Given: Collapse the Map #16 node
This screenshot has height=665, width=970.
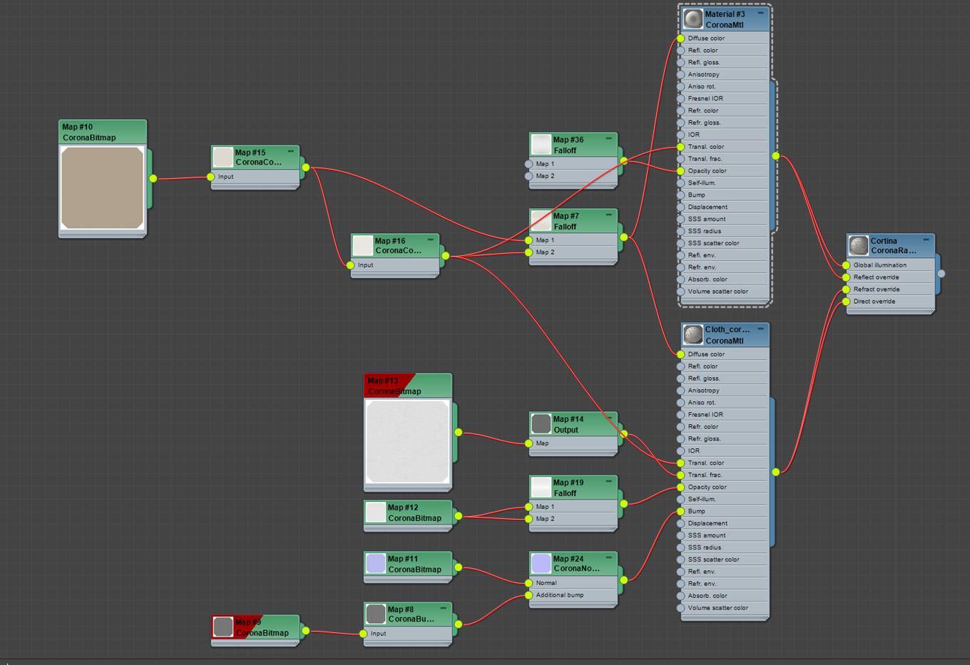Looking at the screenshot, I should coord(430,239).
